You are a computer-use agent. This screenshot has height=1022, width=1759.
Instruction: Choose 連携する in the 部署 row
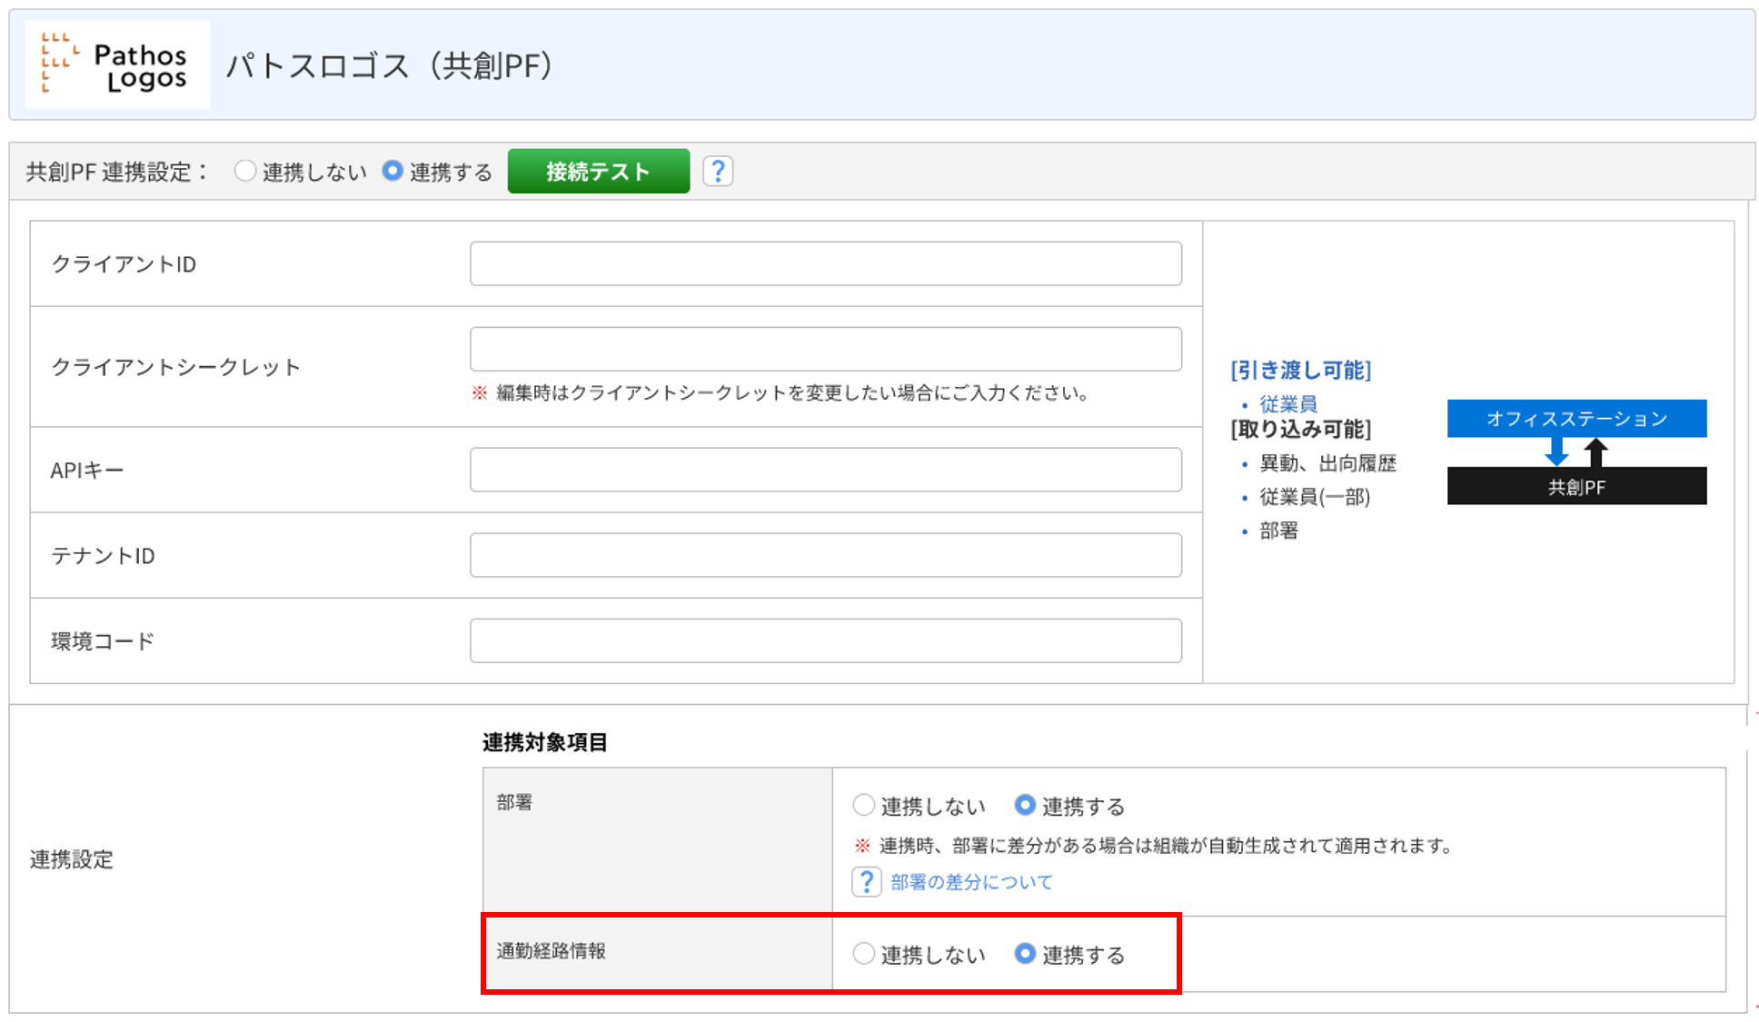[1025, 805]
